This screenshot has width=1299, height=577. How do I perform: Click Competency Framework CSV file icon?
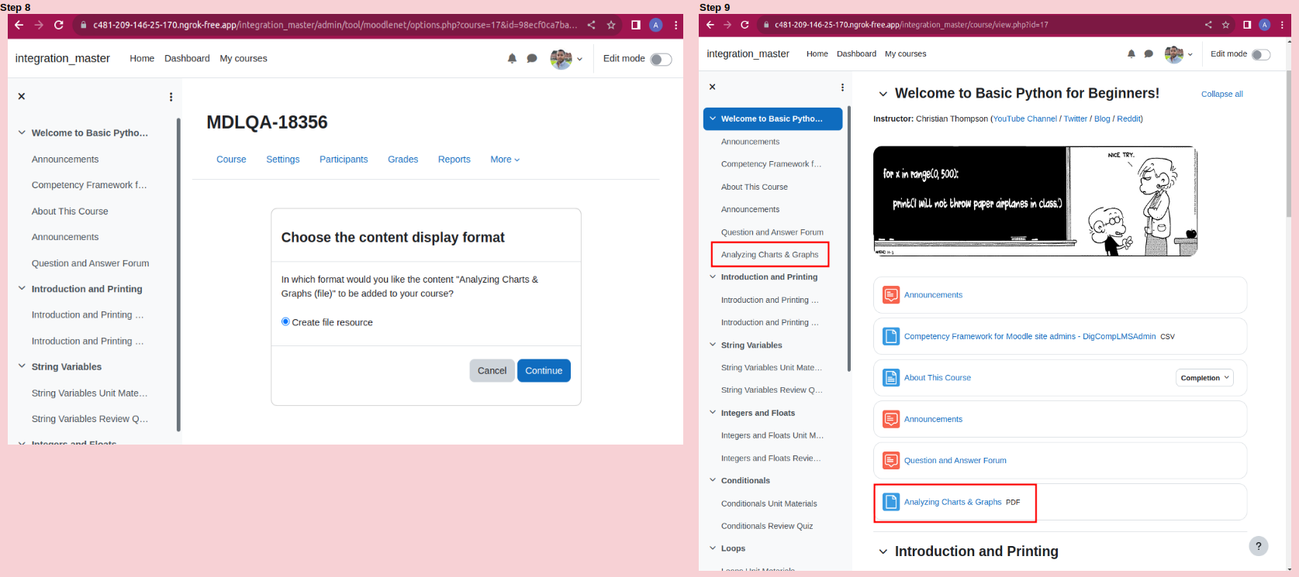click(x=891, y=336)
